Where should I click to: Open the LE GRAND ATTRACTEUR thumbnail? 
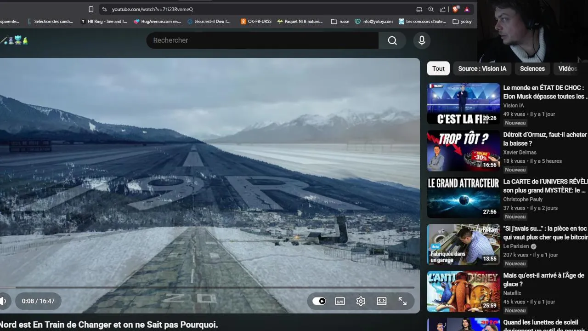coord(464,197)
